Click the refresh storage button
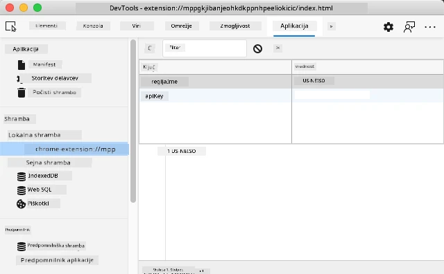Screen dimensions: 444x274 150,48
